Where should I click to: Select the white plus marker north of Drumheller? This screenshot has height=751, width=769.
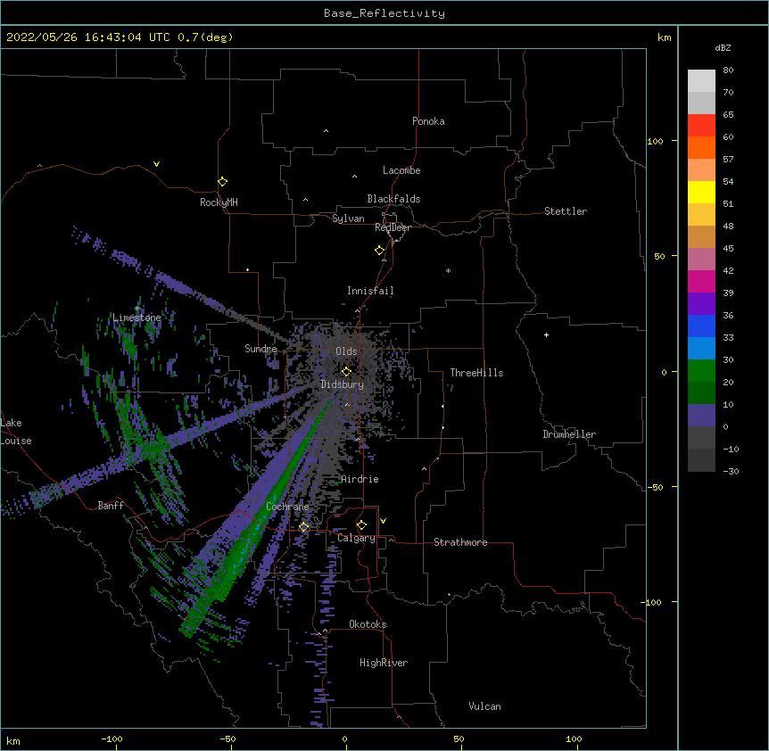pos(546,334)
